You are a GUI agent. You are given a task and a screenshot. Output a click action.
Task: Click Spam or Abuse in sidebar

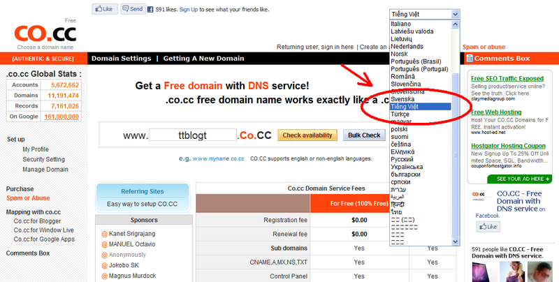[28, 198]
